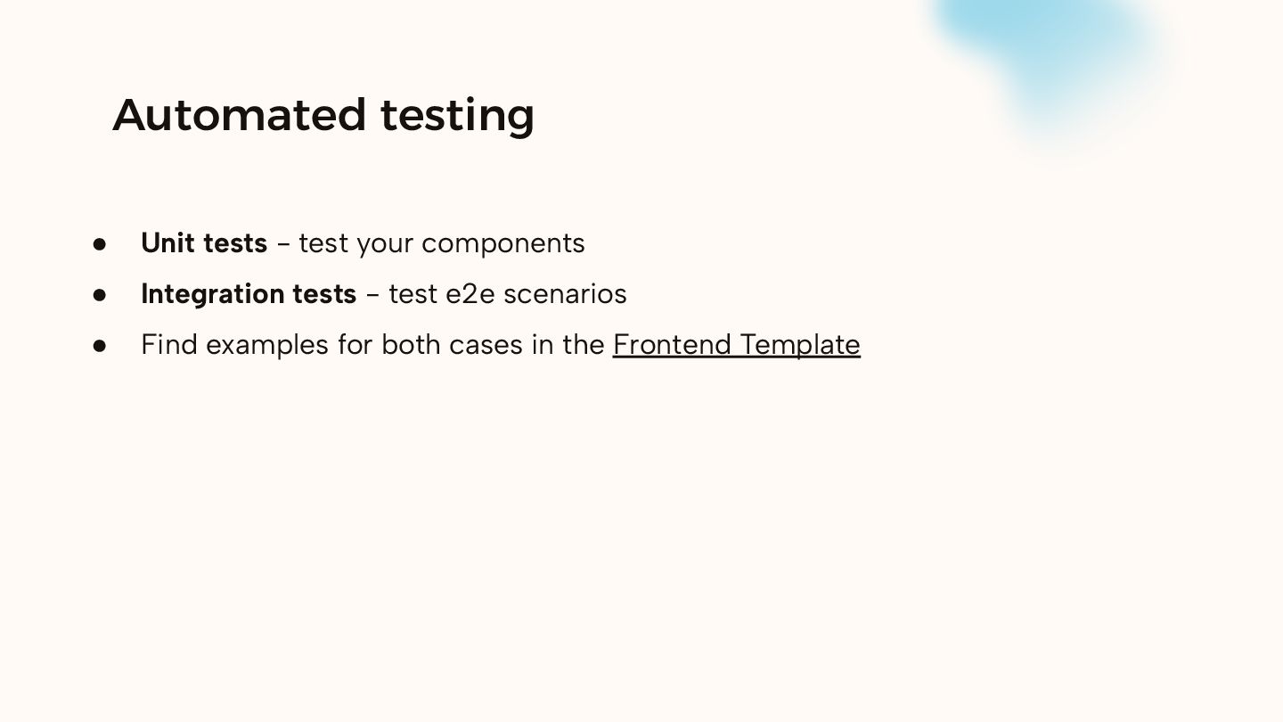Screen dimensions: 1283x722
Task: Click the phrase test e2e scenarios
Action: [x=508, y=293]
